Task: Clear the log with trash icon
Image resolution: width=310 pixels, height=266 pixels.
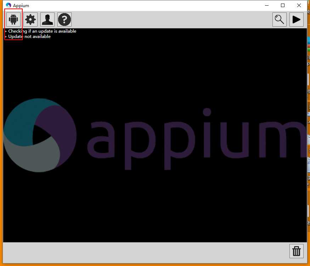Action: (x=296, y=251)
